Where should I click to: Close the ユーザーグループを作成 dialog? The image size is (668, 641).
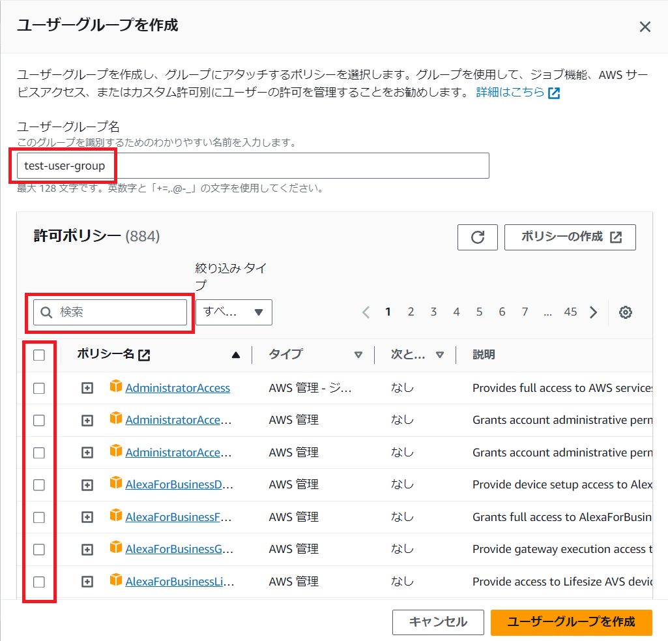pos(645,27)
